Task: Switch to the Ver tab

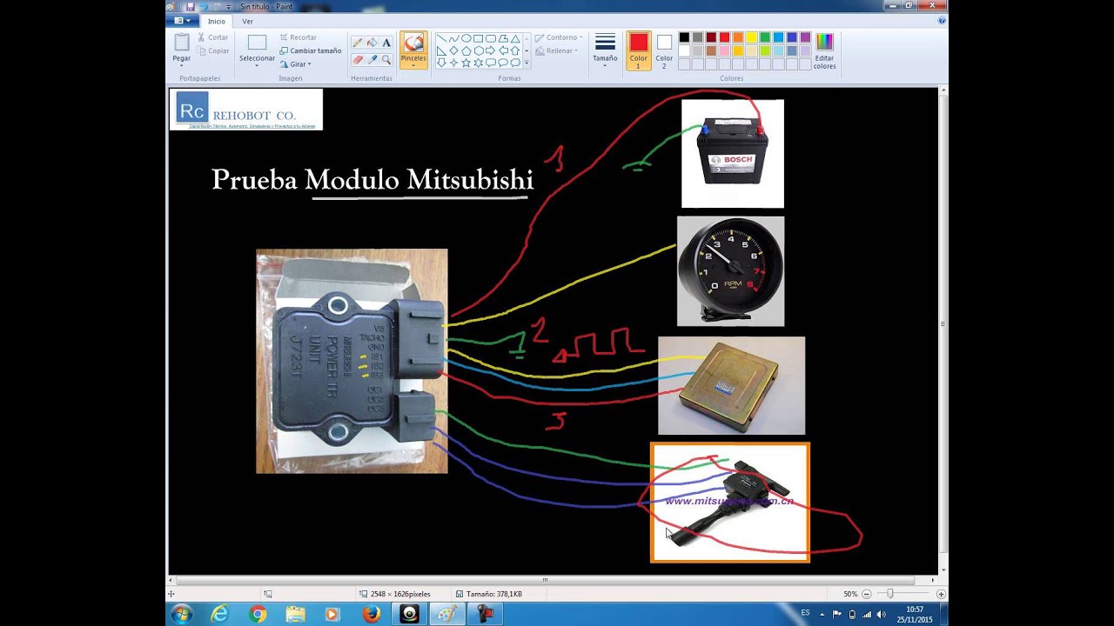Action: click(247, 21)
